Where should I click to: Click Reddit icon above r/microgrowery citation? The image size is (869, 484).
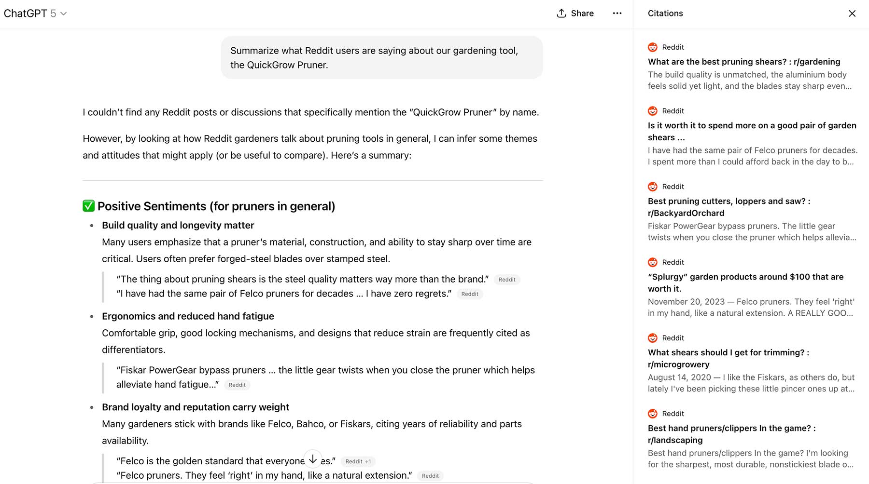pos(653,338)
